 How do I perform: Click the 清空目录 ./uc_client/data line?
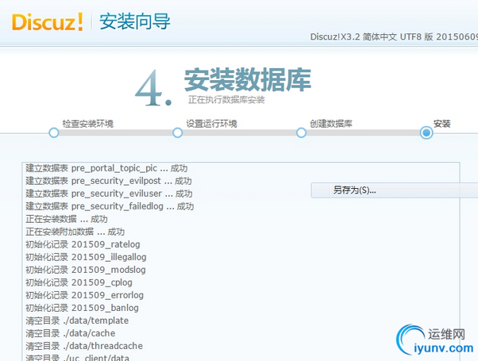click(x=78, y=357)
